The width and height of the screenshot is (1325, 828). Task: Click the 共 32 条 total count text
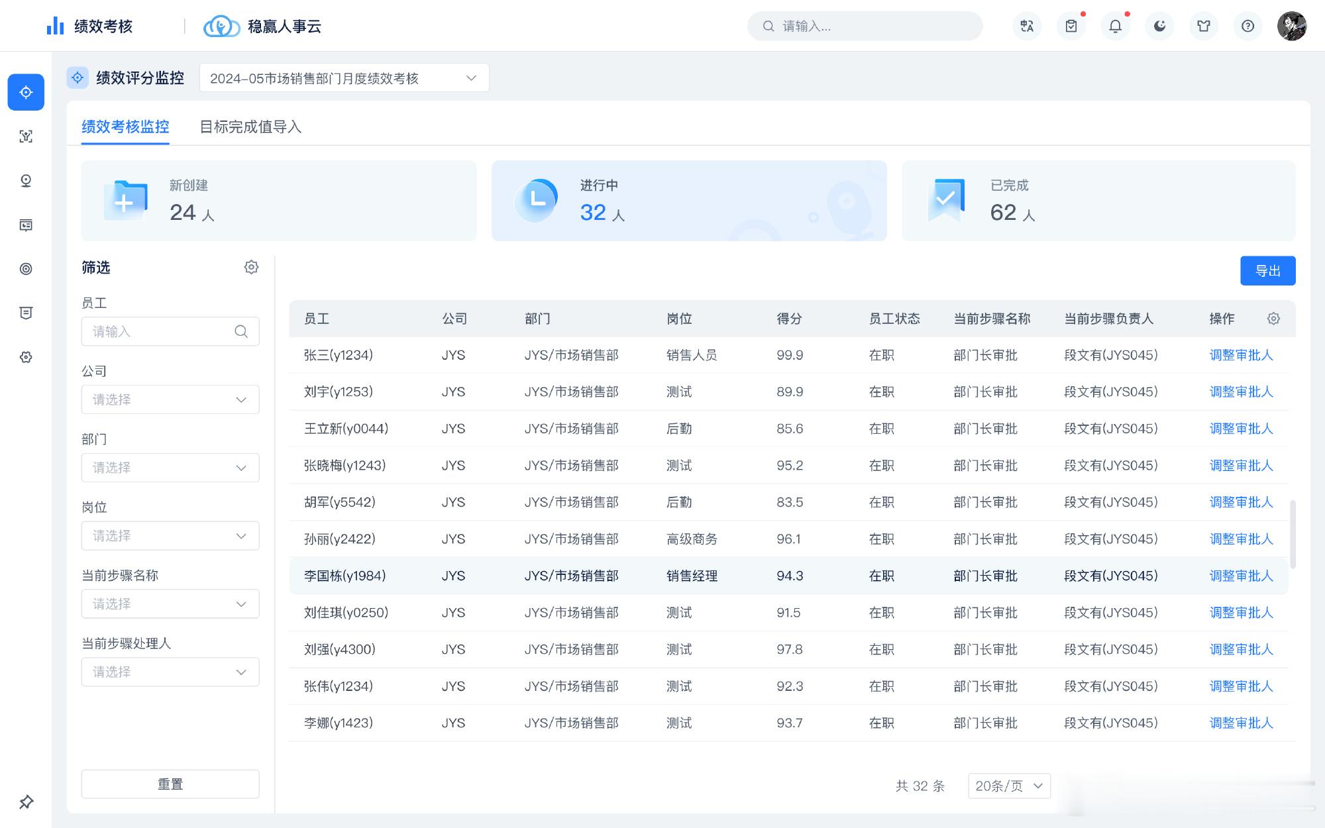920,786
